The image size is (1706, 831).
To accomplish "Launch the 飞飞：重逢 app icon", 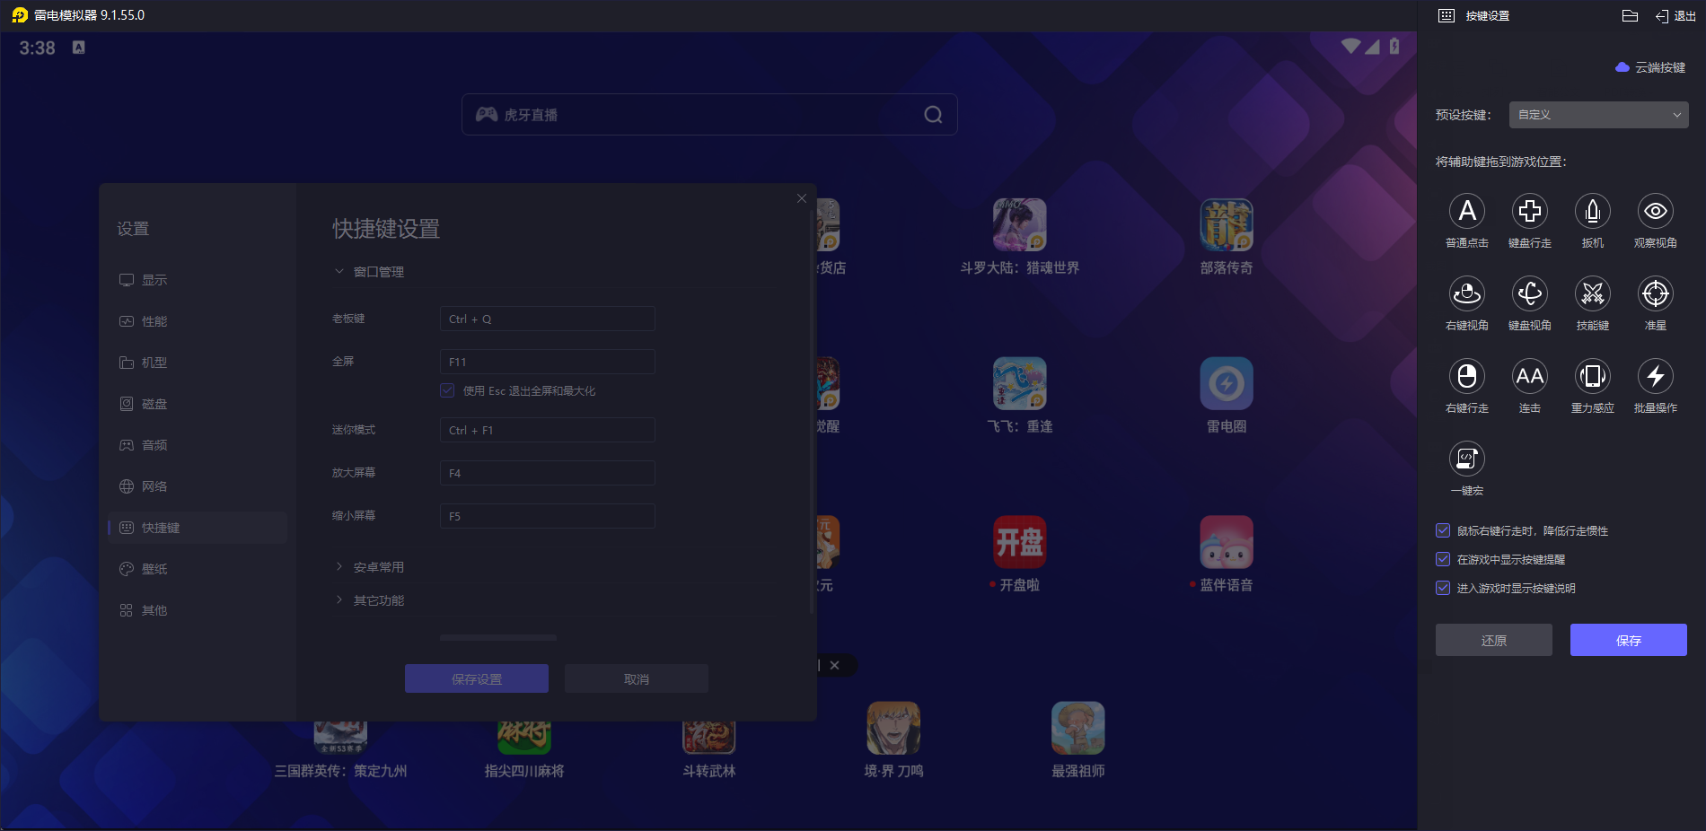I will tap(1020, 383).
